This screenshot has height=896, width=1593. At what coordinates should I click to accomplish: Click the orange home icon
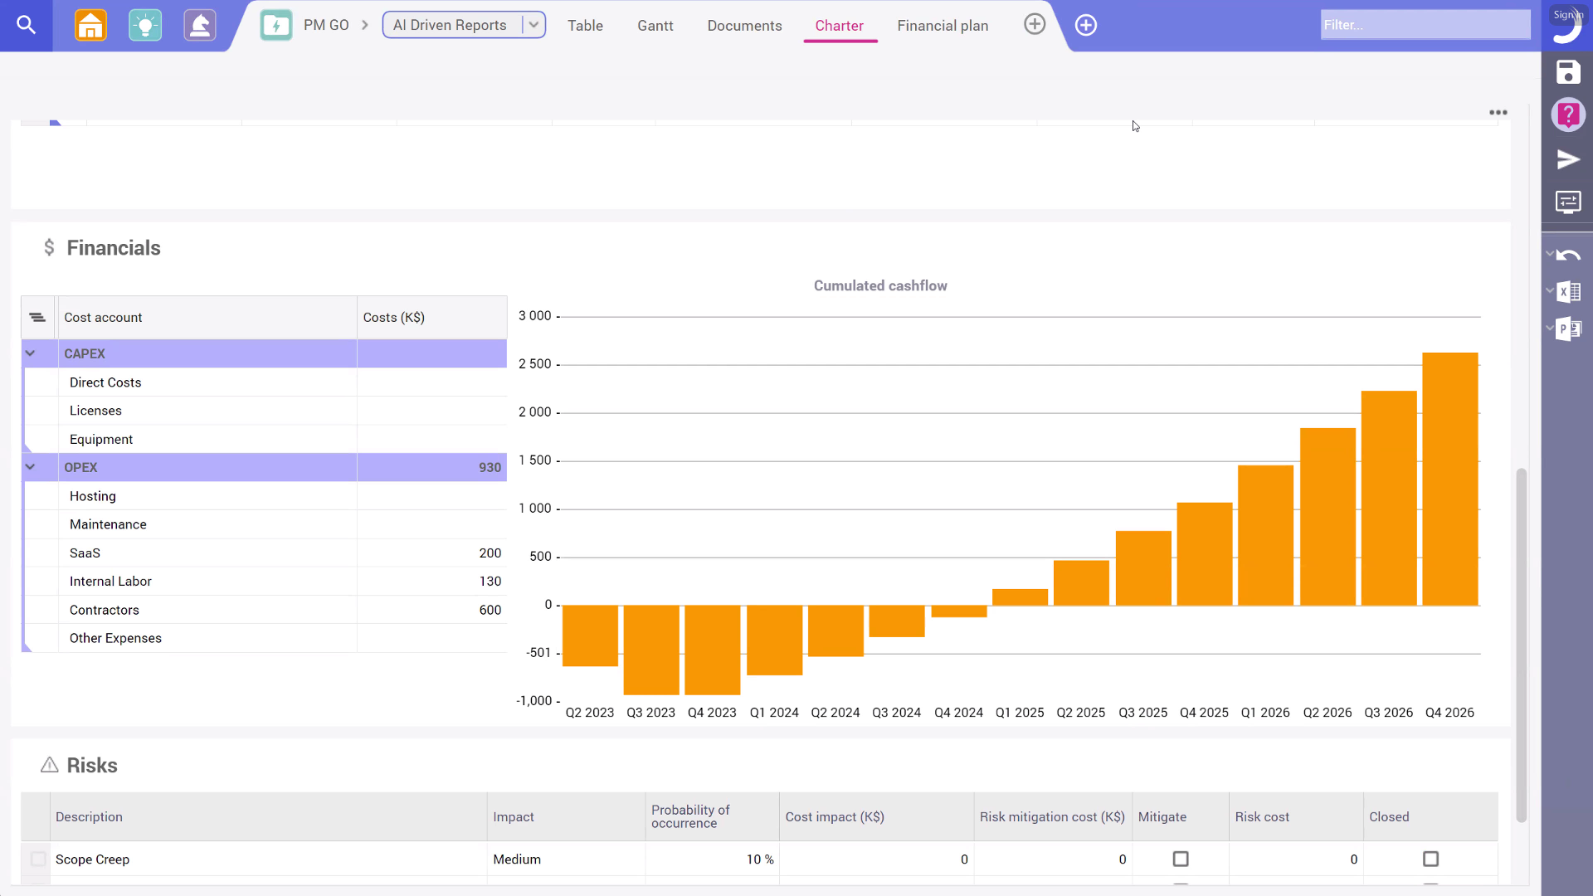90,25
